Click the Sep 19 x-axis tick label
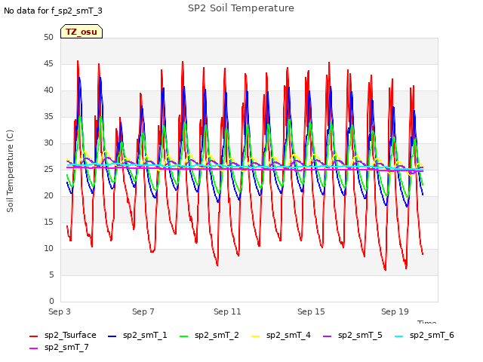 [395, 311]
